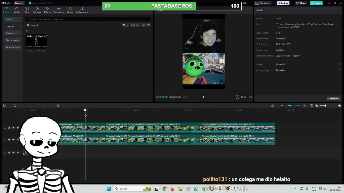Viewport: 344px width, 193px height.
Task: Adjust the timeline zoom slider handle
Action: tap(325, 106)
